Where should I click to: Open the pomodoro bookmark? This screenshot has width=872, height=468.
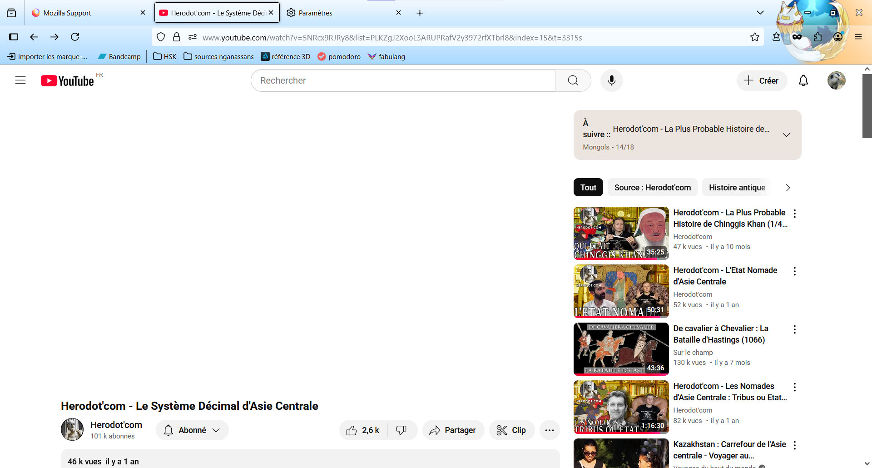coord(339,56)
